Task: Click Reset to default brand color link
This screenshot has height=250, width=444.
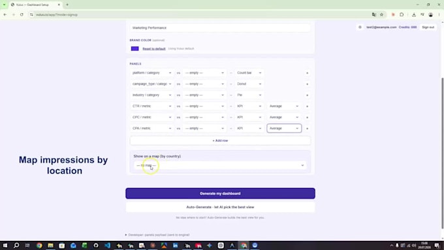Action: click(x=153, y=49)
